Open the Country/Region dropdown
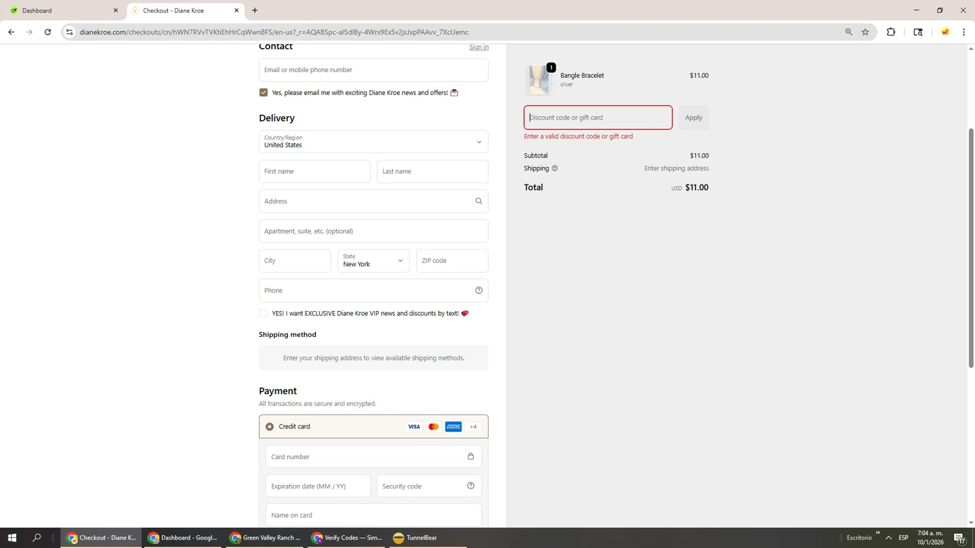The height and width of the screenshot is (548, 975). (x=374, y=142)
